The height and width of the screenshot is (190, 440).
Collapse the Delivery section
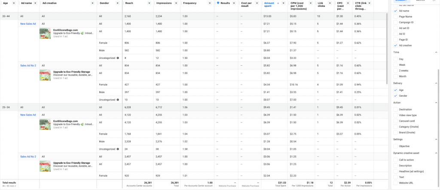436,83
